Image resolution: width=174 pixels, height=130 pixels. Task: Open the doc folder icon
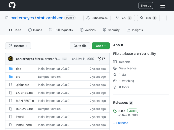tap(11, 69)
